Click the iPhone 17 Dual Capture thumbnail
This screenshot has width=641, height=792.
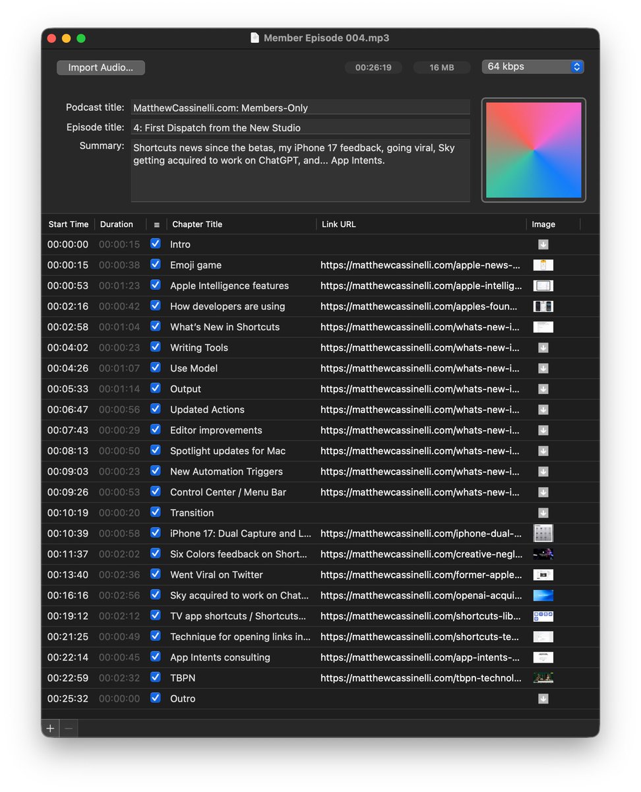543,533
